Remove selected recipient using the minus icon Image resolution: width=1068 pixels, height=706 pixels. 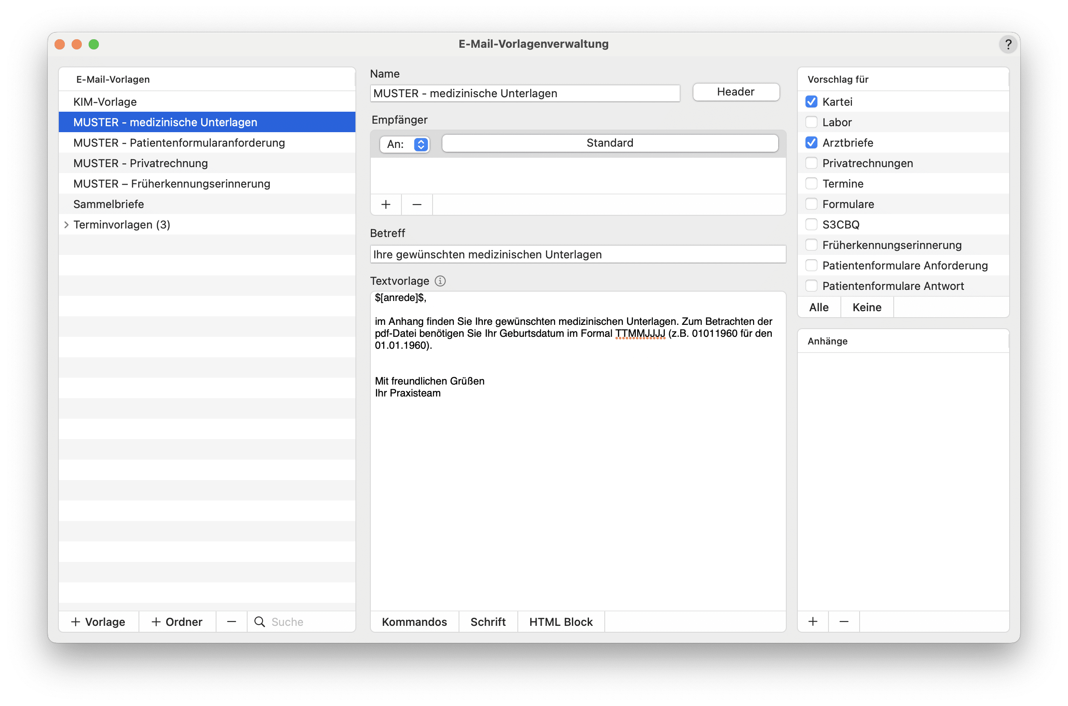point(416,204)
